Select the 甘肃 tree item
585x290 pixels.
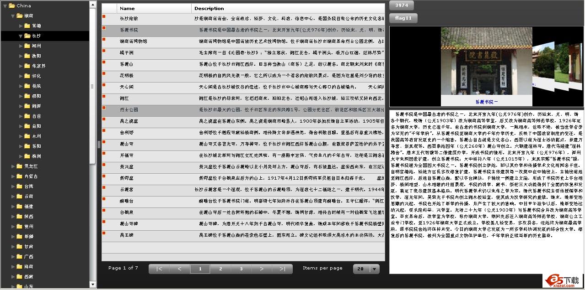tap(29, 246)
